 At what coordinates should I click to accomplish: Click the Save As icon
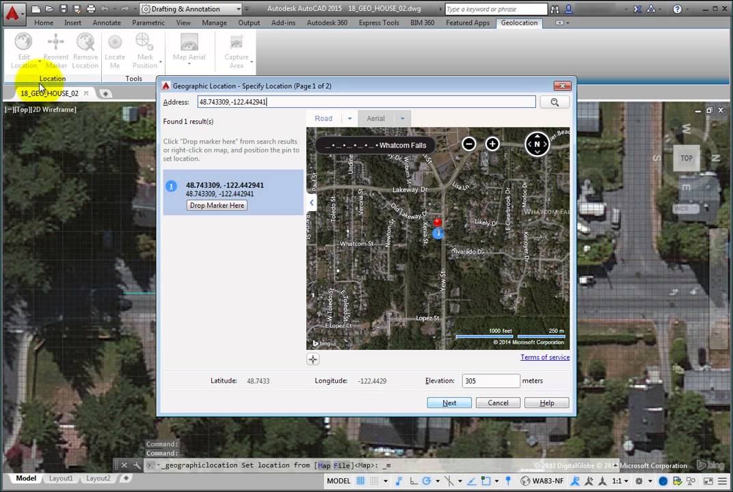pos(77,9)
